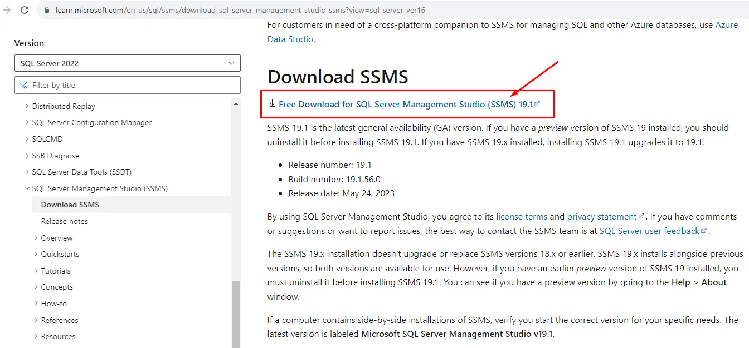Viewport: 749px width, 348px height.
Task: Click the sidebar scroll-up arrow
Action: click(x=236, y=104)
